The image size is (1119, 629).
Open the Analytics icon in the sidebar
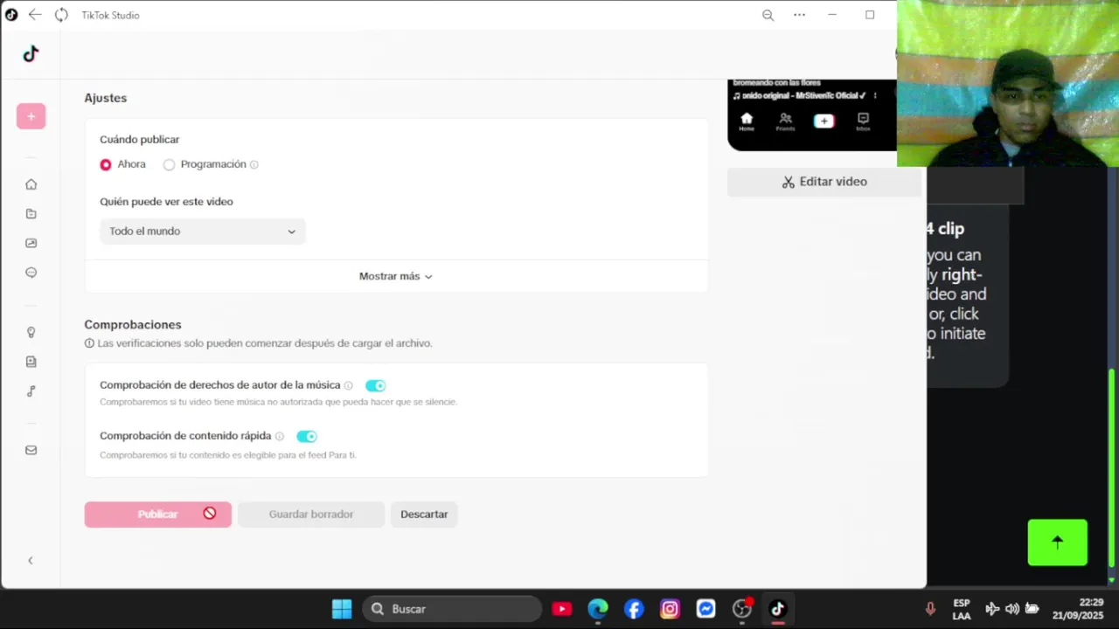pyautogui.click(x=31, y=244)
